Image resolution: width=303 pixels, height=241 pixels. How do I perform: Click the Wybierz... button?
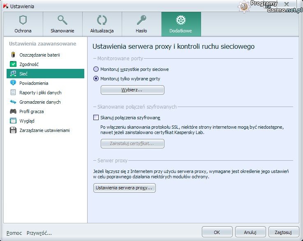click(132, 90)
